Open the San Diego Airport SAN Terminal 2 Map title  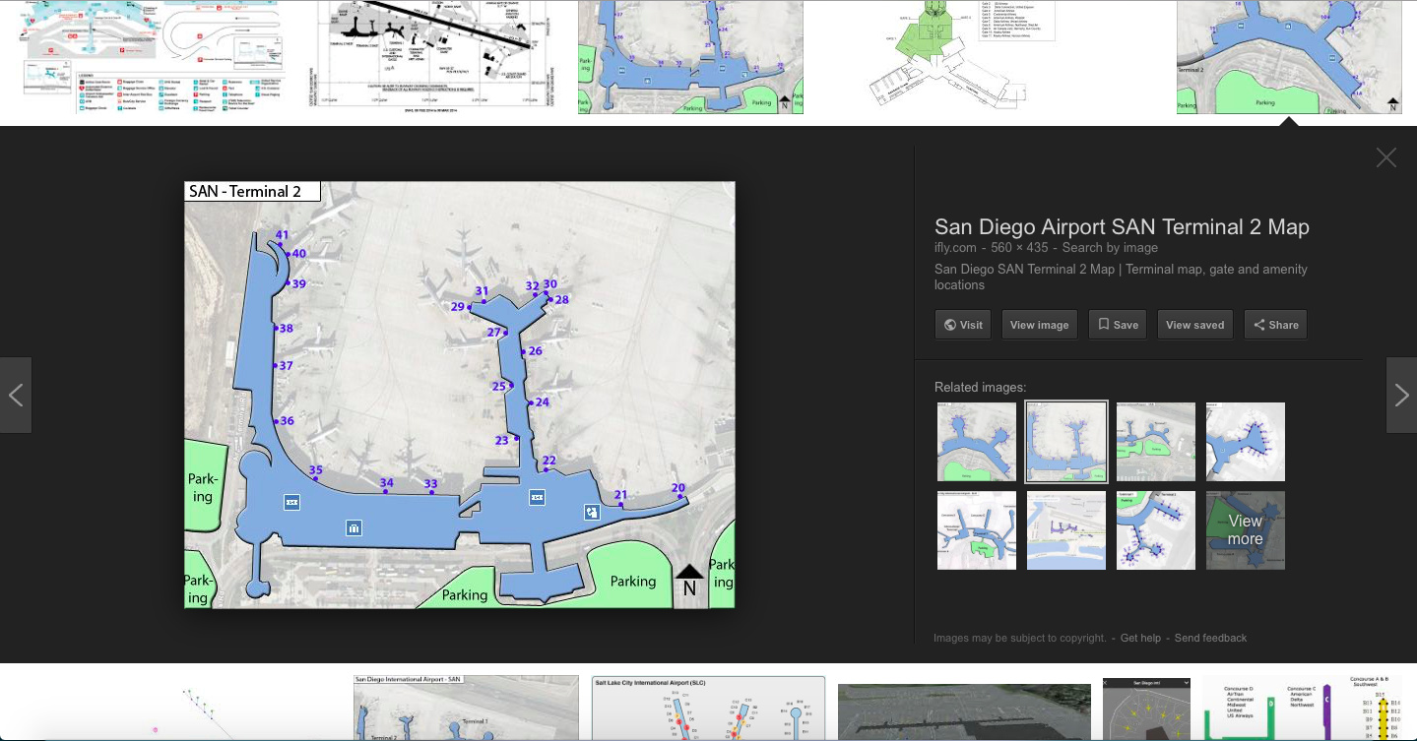(x=1122, y=227)
